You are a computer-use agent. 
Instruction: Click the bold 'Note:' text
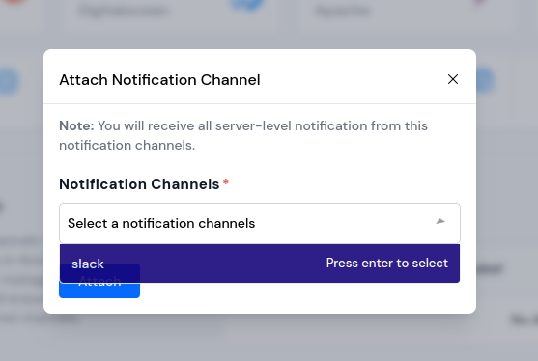76,125
